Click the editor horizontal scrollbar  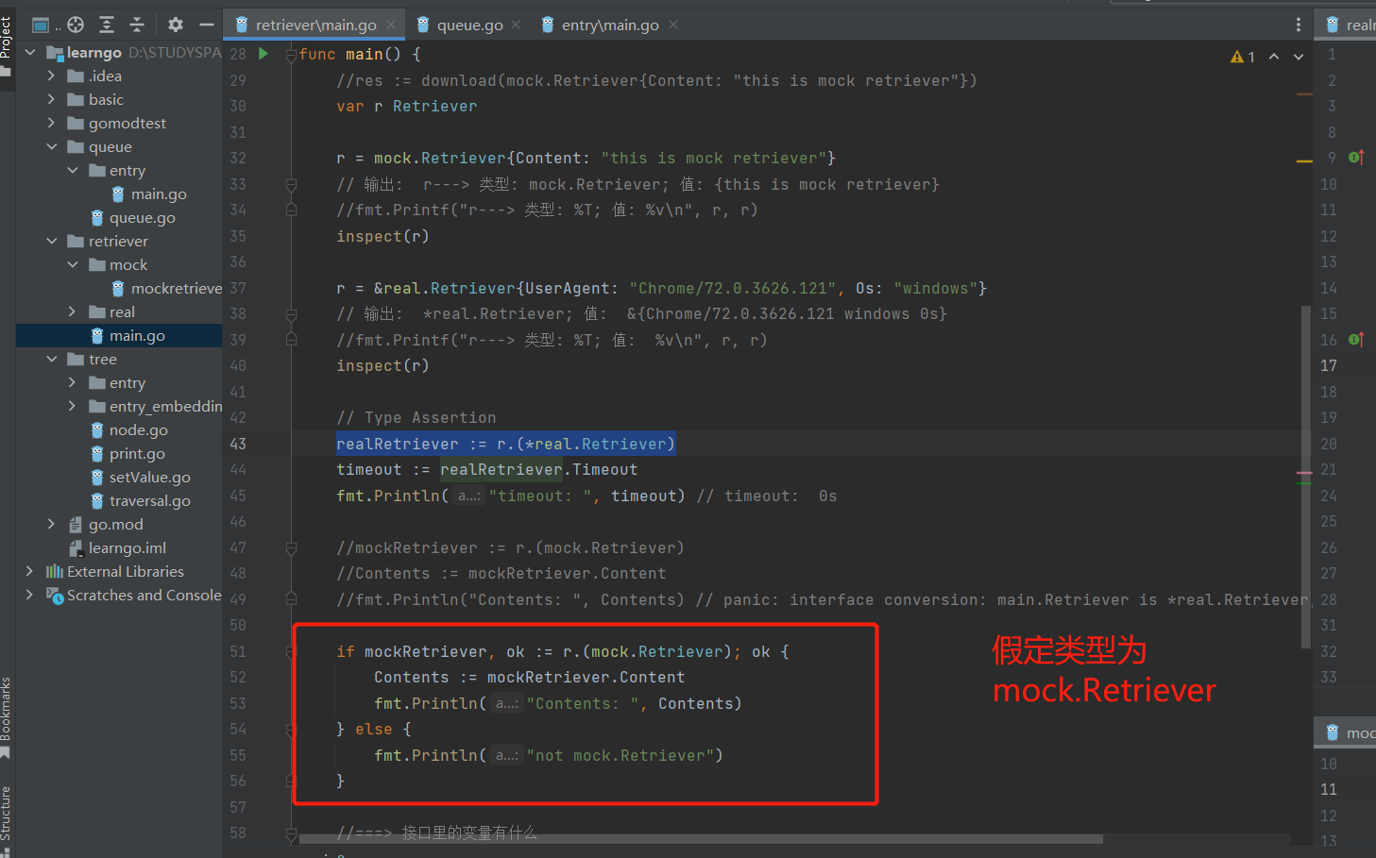(701, 838)
